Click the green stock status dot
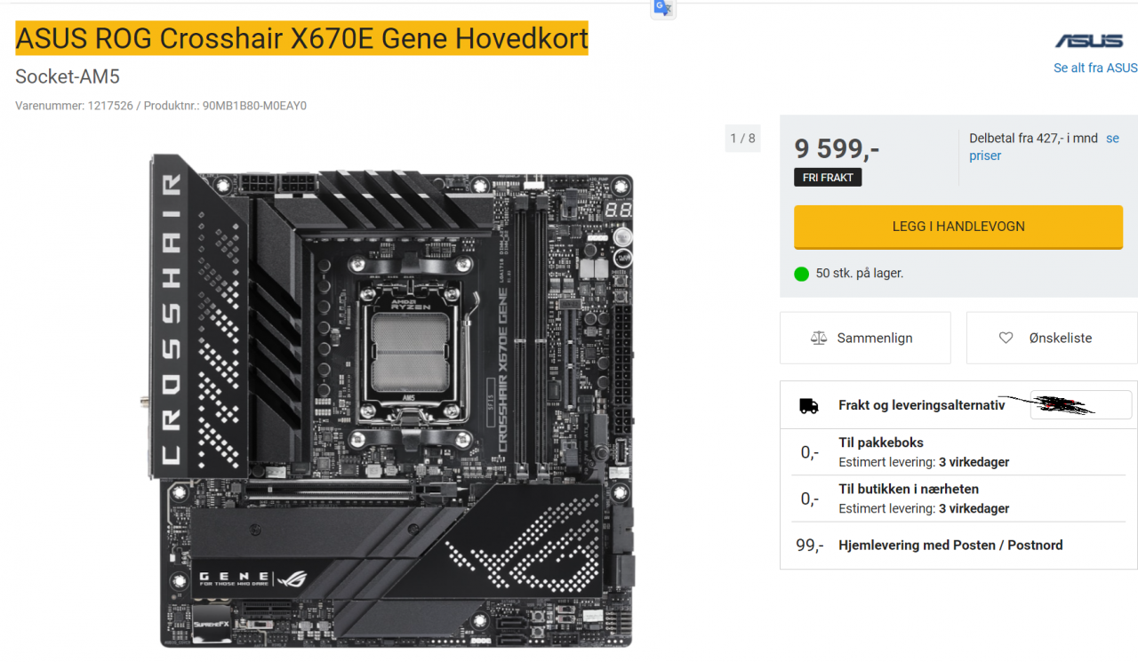This screenshot has width=1138, height=662. (x=801, y=274)
